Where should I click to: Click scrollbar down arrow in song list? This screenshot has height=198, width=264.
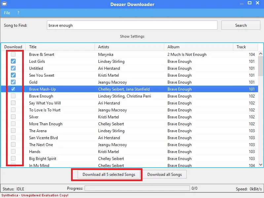pos(261,165)
